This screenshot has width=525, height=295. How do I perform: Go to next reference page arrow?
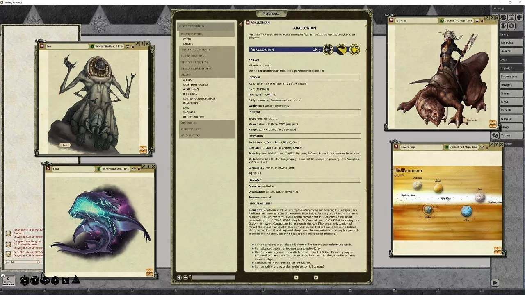(316, 277)
